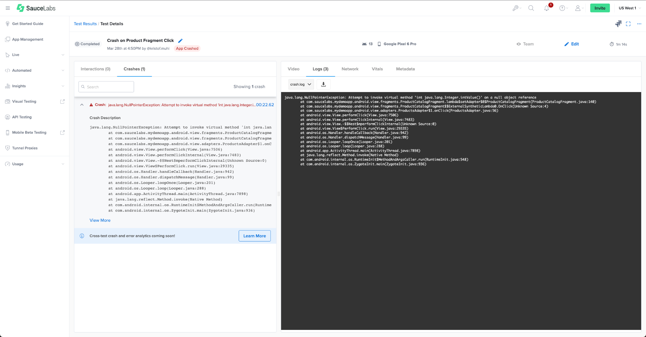Click the Completed status indicator
Screen dimensions: 646x337
(88, 44)
